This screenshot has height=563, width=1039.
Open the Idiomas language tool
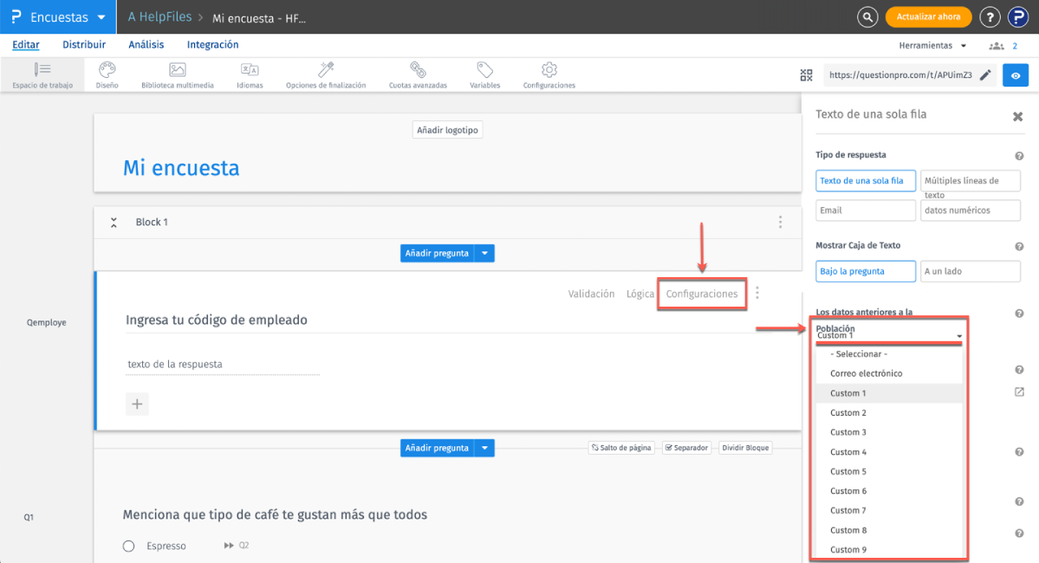250,74
